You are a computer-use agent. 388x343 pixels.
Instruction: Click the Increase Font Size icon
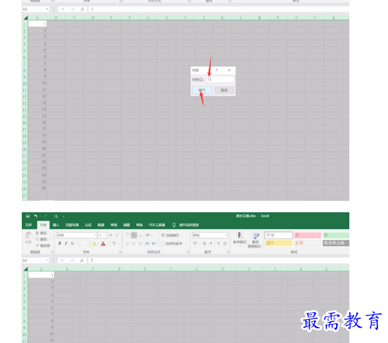[110, 235]
